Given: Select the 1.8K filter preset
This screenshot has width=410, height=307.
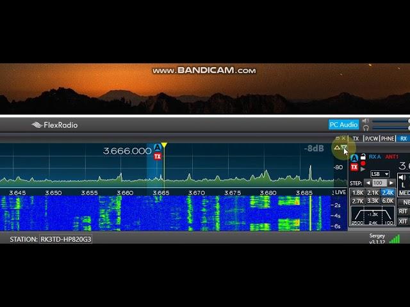Looking at the screenshot, I should [x=357, y=193].
